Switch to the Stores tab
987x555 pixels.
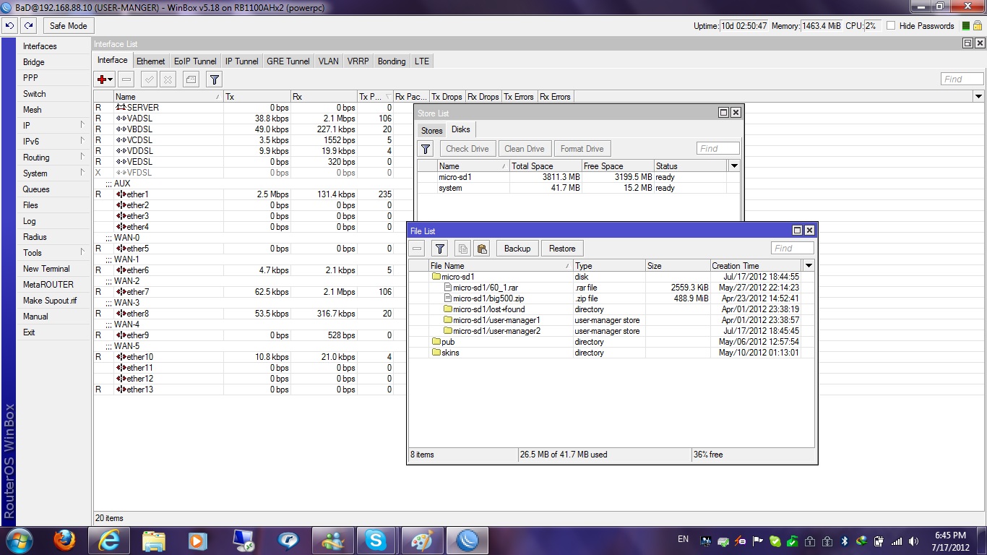coord(431,131)
